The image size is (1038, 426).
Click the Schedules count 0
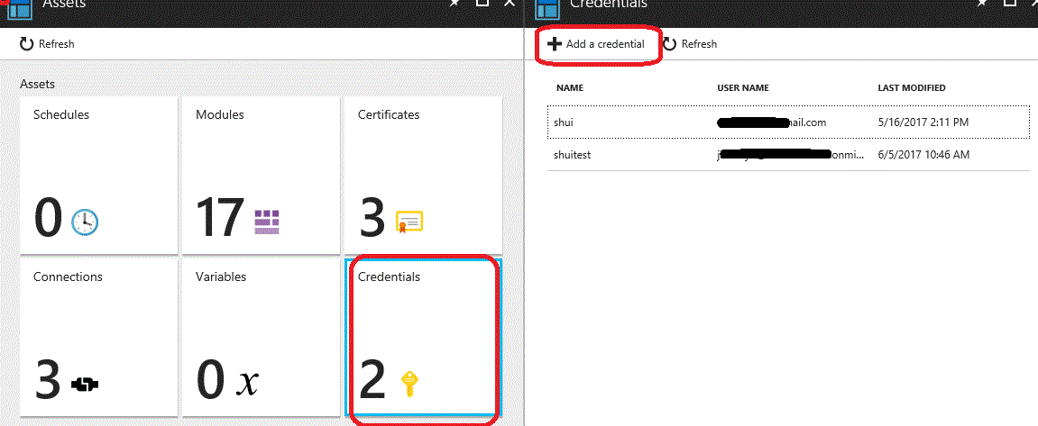(x=48, y=219)
